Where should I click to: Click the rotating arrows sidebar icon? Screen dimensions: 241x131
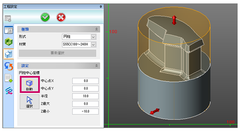tap(9, 66)
